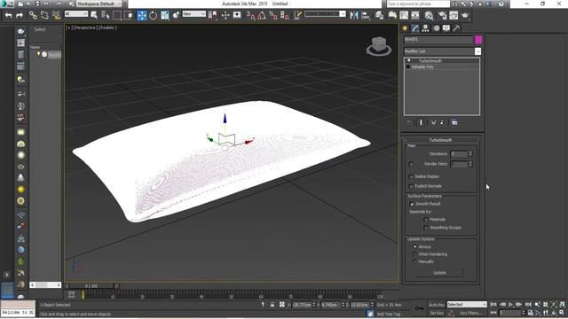Click the Redo arrow in main toolbar
The width and height of the screenshot is (568, 319).
click(20, 15)
